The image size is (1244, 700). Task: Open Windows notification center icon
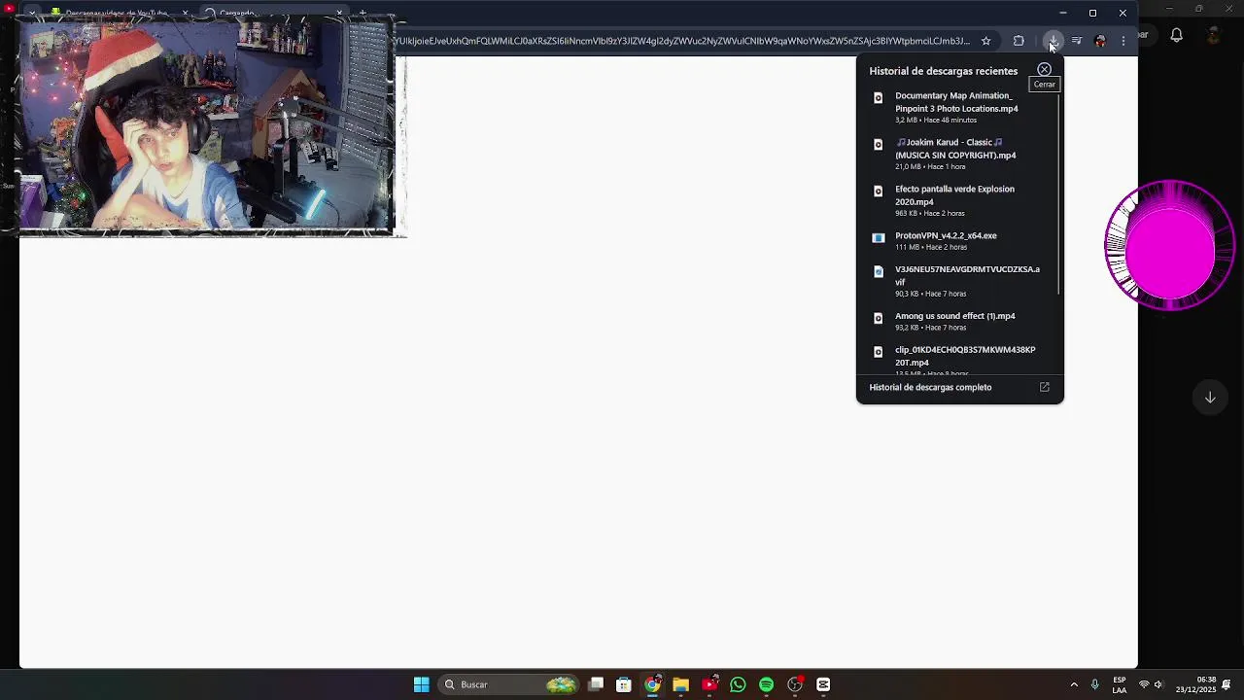click(1228, 684)
